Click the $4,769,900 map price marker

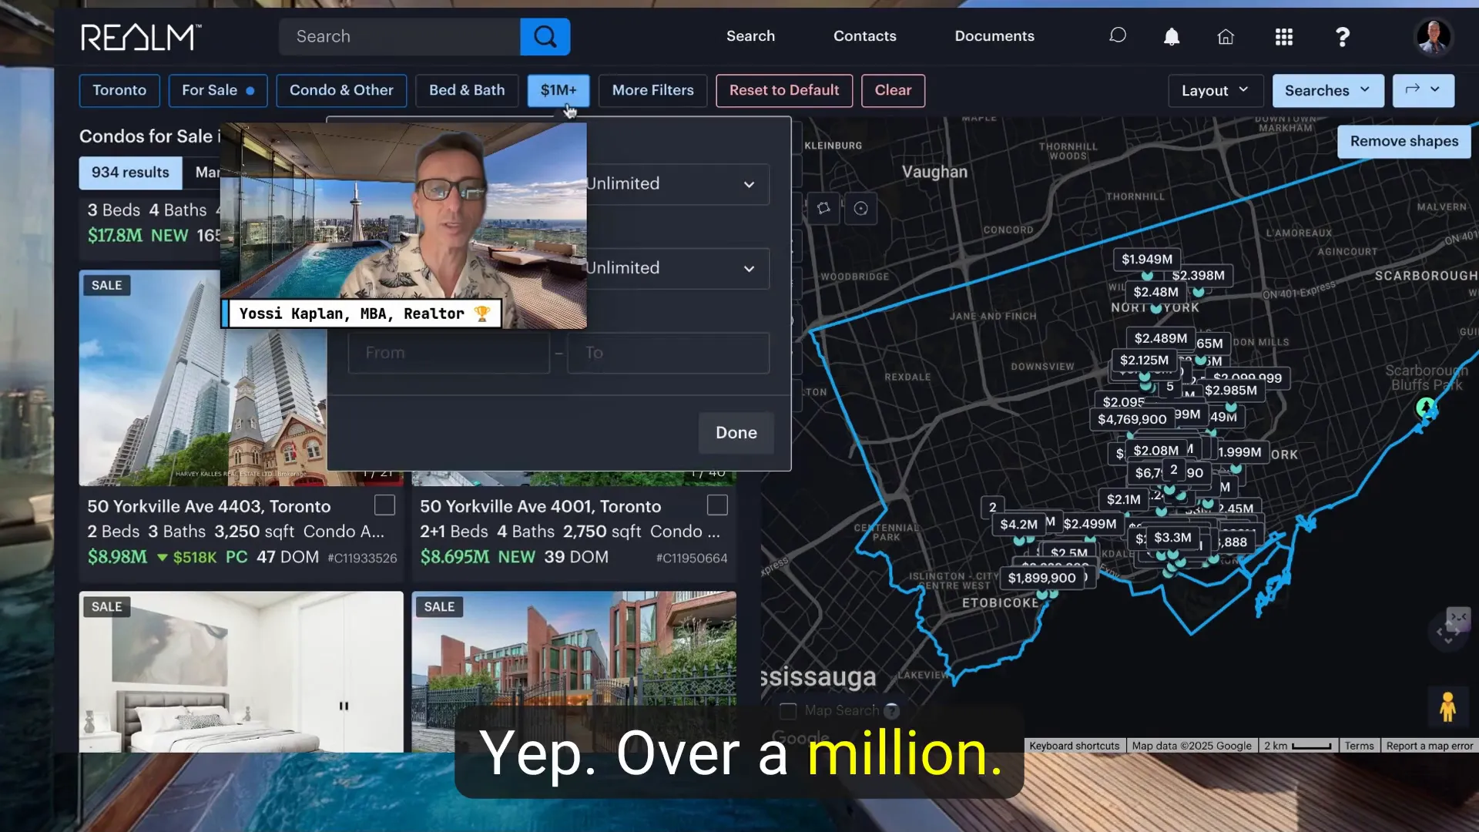click(1132, 419)
